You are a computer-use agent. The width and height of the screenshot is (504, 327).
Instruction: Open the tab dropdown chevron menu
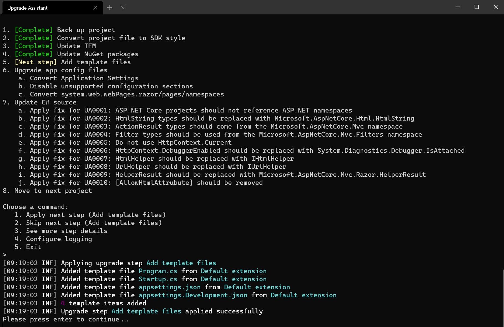[x=123, y=8]
